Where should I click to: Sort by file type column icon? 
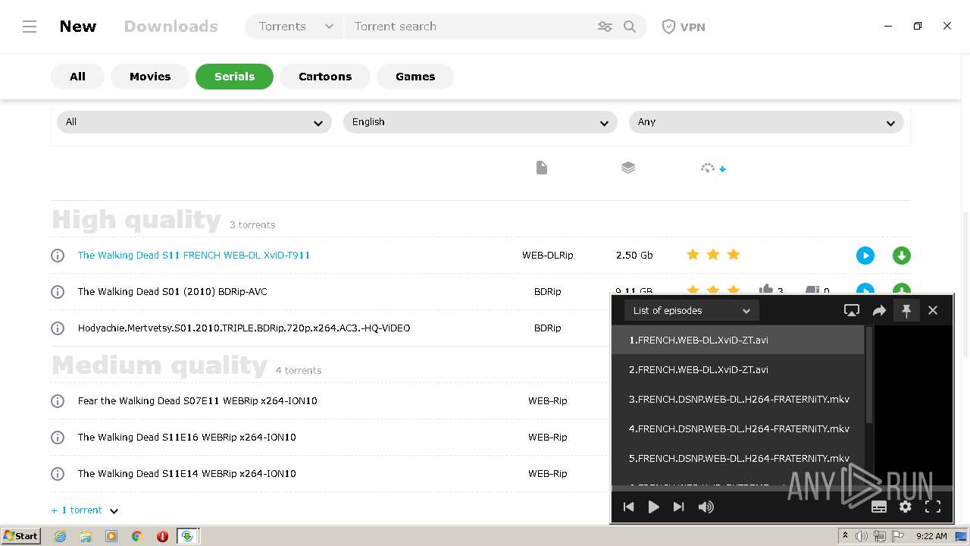click(541, 168)
